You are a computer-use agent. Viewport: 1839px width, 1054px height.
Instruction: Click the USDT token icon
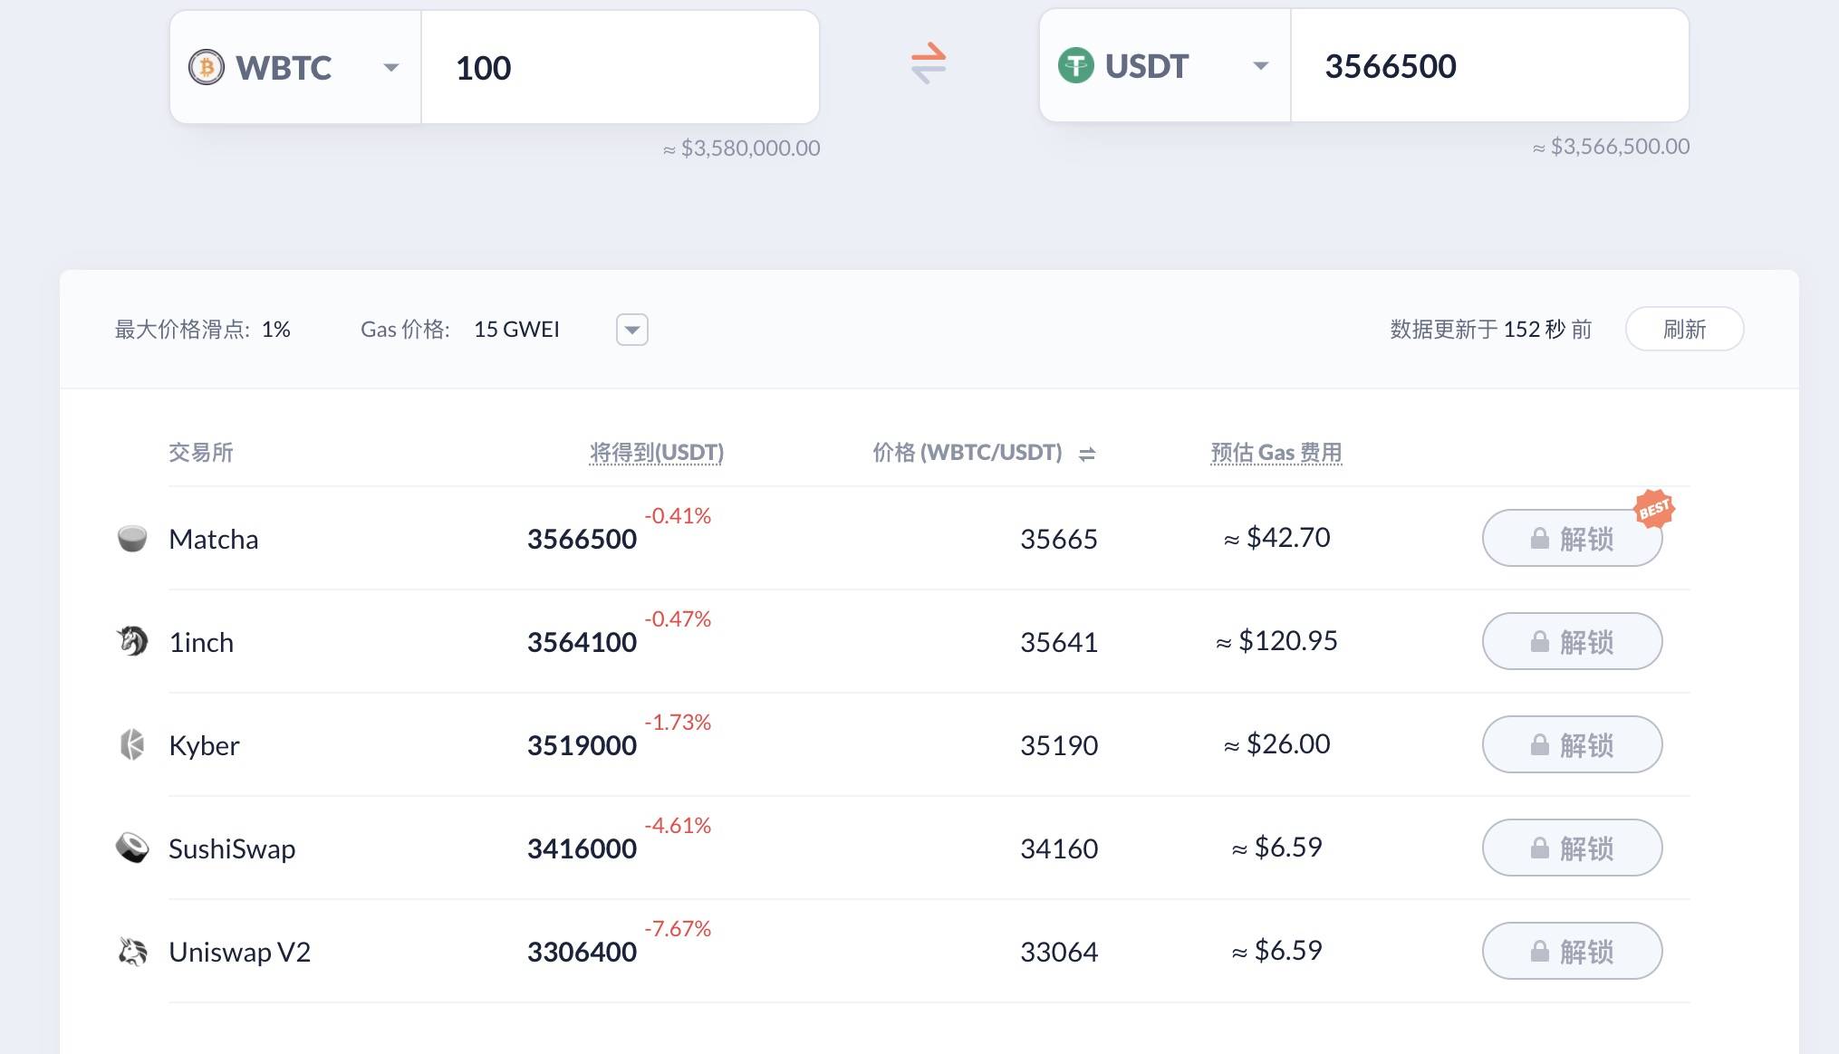pos(1074,67)
